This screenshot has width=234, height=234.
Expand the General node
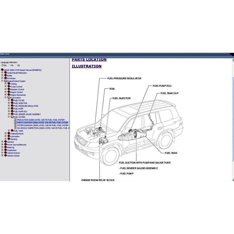pyautogui.click(x=2, y=141)
